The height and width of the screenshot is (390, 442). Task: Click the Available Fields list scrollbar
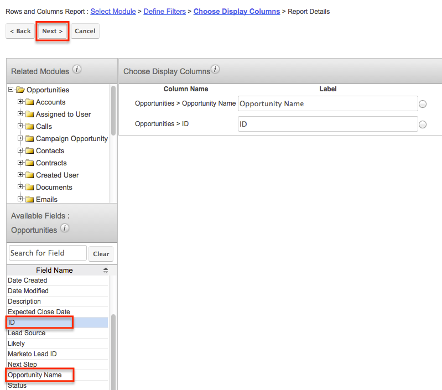[113, 352]
